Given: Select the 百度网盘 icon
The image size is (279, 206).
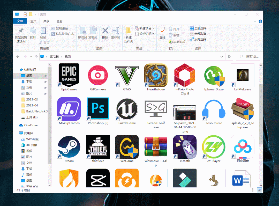Looking at the screenshot, I should coord(243,147).
